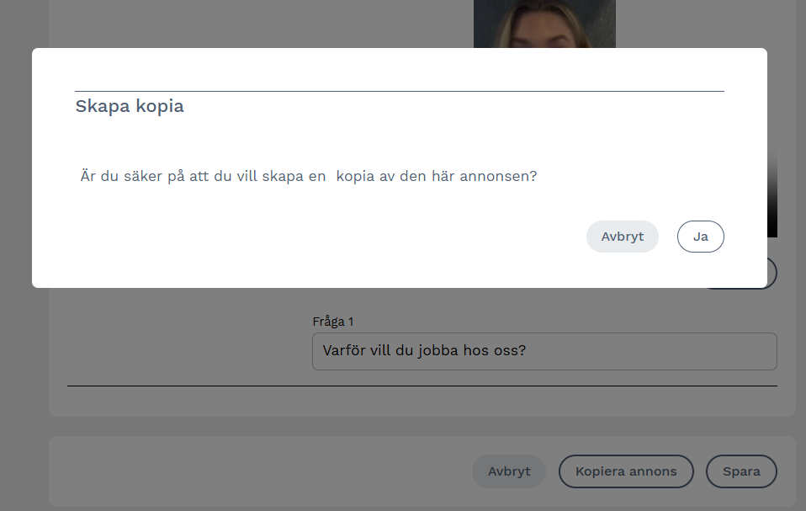Click empty space left of bottom Avbryt

[x=252, y=471]
